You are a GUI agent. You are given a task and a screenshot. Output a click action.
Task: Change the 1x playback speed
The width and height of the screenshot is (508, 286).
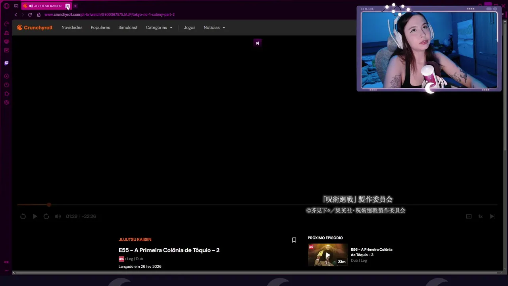480,216
